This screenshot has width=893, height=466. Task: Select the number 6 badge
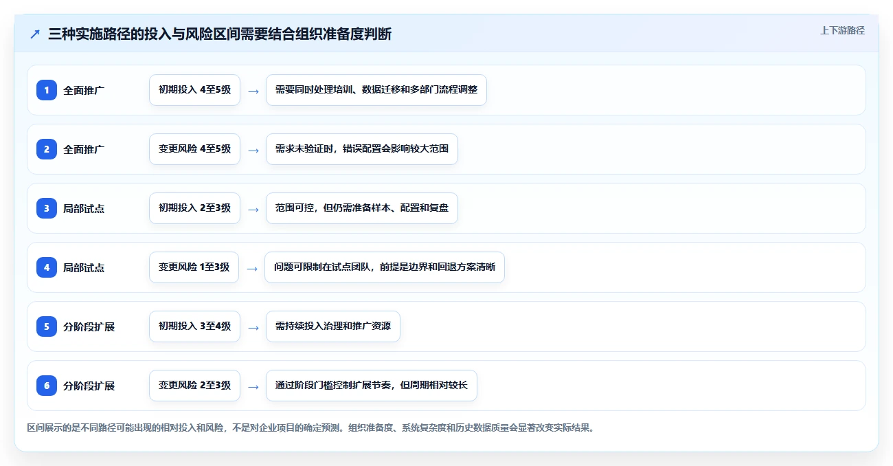tap(47, 386)
